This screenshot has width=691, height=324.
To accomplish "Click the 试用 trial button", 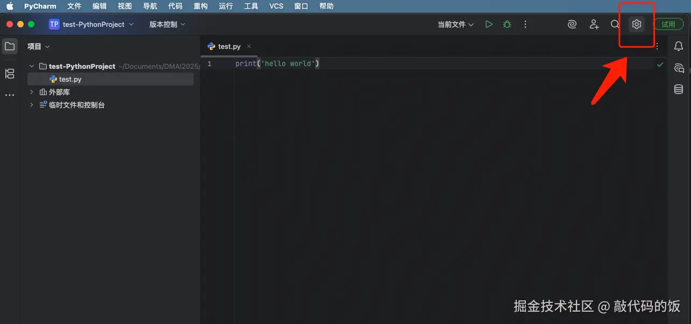I will tap(668, 24).
